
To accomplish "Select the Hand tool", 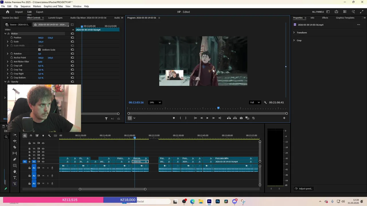I will (15, 172).
